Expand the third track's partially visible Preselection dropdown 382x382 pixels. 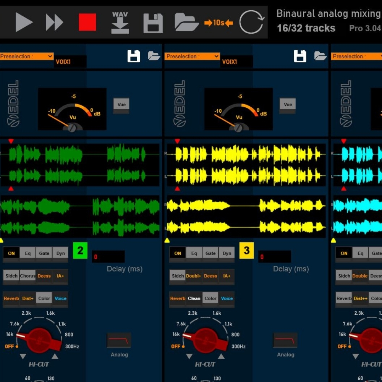(356, 57)
